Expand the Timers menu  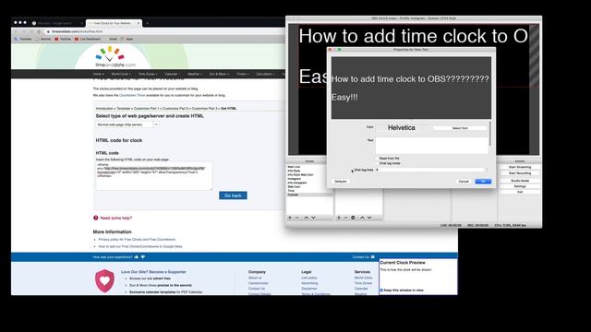tap(242, 74)
